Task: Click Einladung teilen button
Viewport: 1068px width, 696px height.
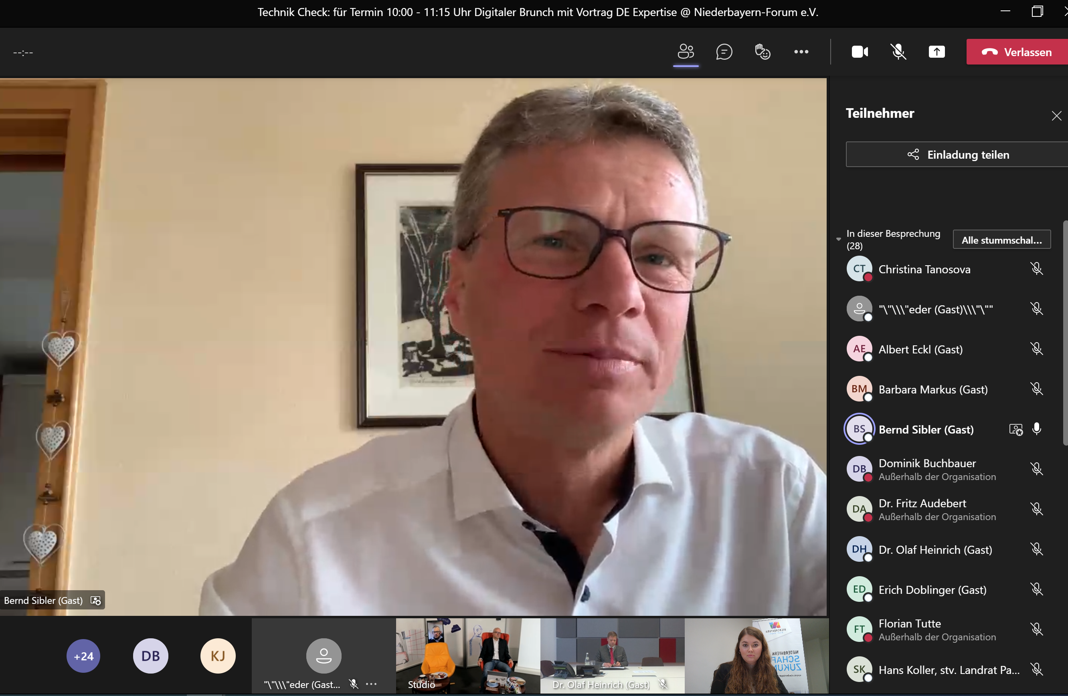Action: pos(957,155)
